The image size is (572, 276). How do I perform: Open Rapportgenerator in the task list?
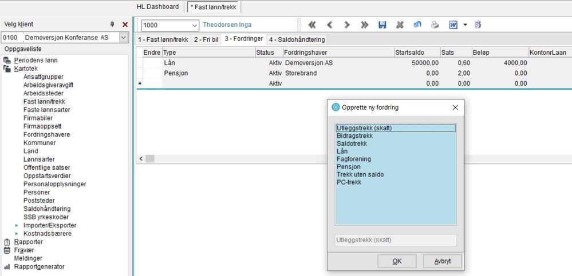(40, 266)
